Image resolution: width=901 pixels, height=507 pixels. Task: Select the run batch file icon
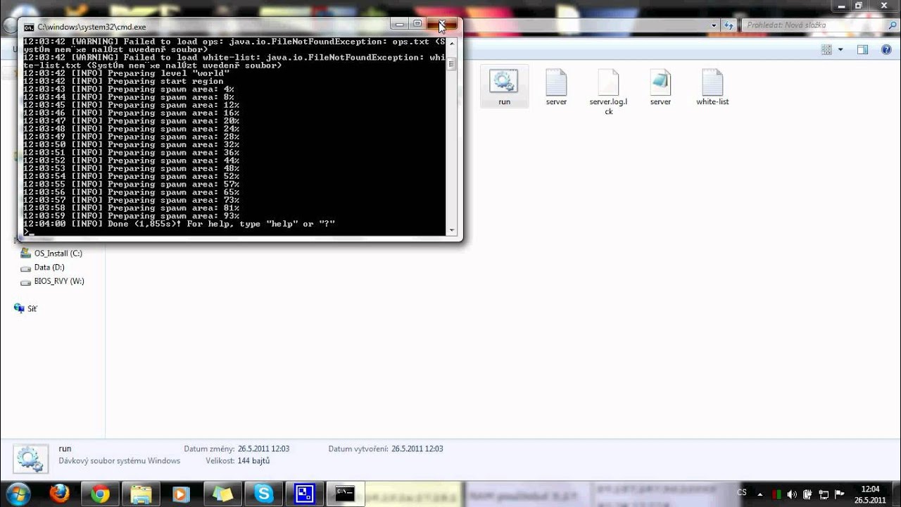[x=504, y=87]
